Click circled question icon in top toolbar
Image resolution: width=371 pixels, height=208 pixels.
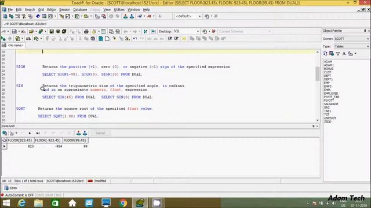click(111, 16)
